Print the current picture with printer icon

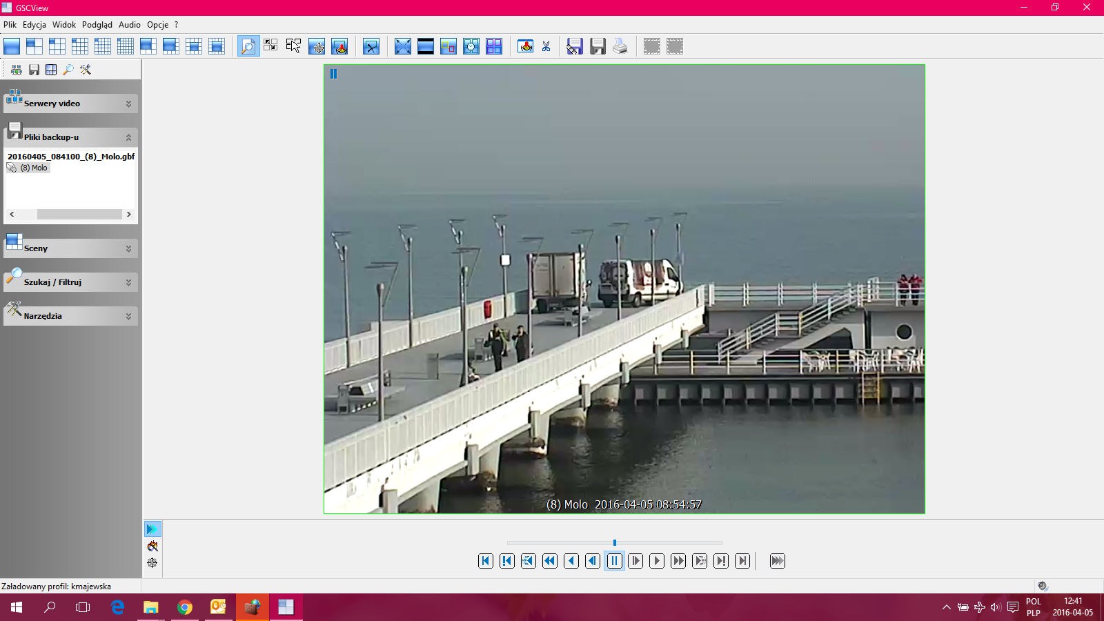620,46
